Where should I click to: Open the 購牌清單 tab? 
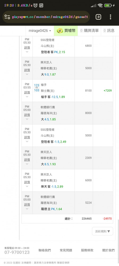click(89, 31)
